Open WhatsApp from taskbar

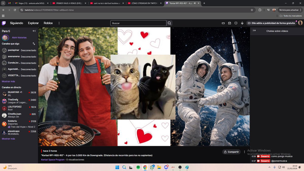coord(152,167)
